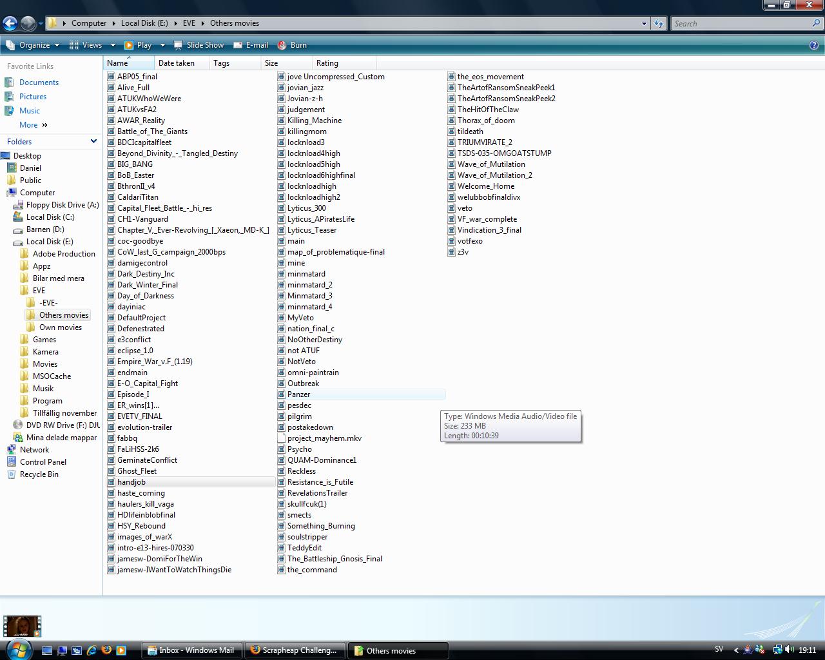Click the Floppy Disk Drive (A:) icon

pos(17,205)
